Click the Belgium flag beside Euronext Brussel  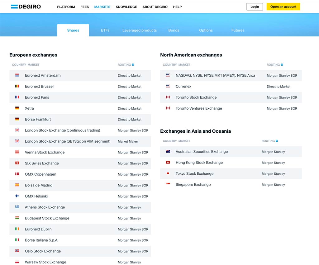(x=17, y=86)
